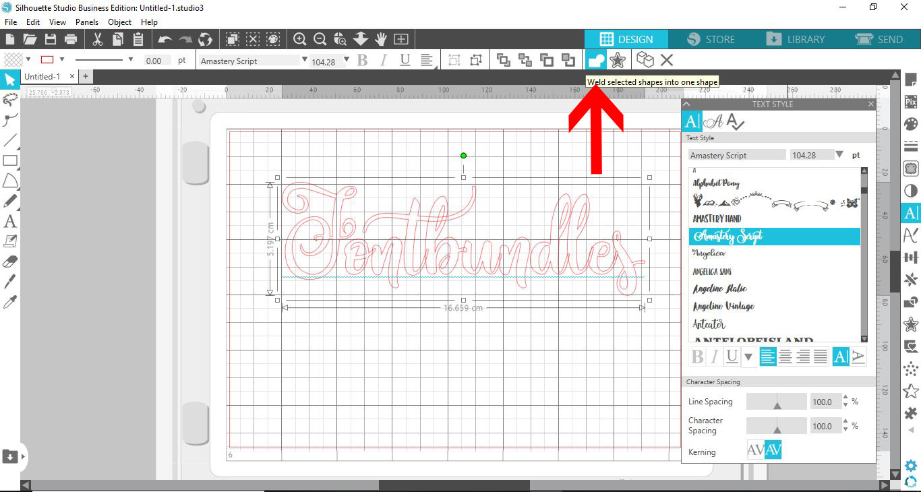Toggle Bold in Text Style panel
921x492 pixels.
[x=697, y=357]
